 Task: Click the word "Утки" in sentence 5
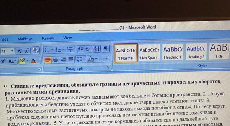65,122
